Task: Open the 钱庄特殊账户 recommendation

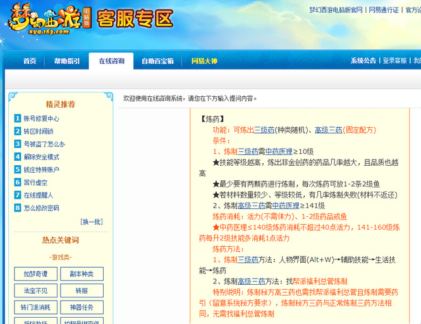Action: [41, 170]
